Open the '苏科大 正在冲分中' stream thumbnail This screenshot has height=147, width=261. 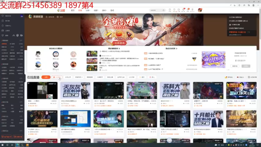[175, 90]
